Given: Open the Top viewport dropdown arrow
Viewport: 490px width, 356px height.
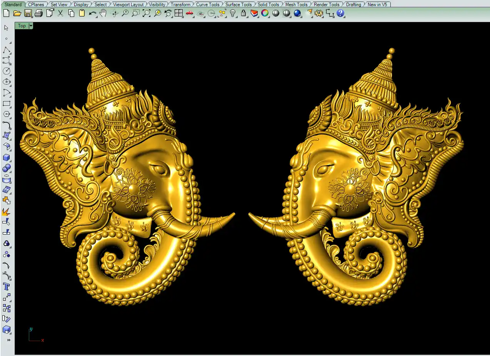Looking at the screenshot, I should 31,26.
